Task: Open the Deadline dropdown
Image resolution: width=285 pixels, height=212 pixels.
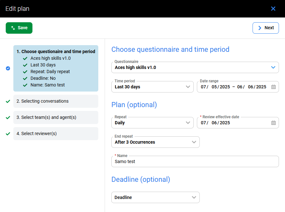Action: (x=194, y=197)
